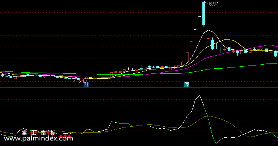The width and height of the screenshot is (278, 146).
Task: Select the green long-term moving average line
Action: [x=230, y=67]
